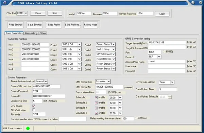This screenshot has width=204, height=133.
Task: Open Schedule 2 time 12:00 dropdown
Action: (x=120, y=103)
